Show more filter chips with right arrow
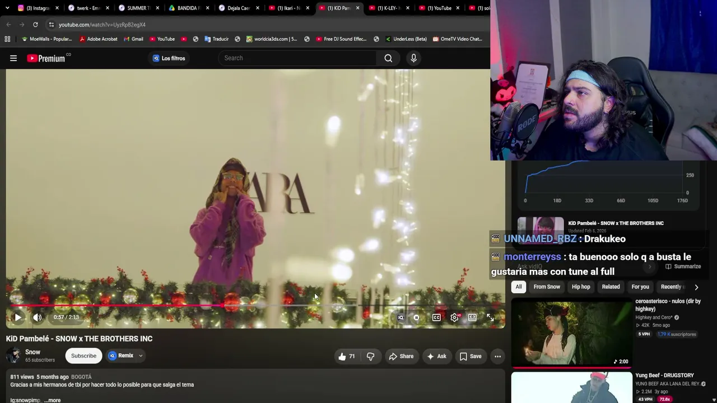Viewport: 717px width, 403px height. (696, 287)
